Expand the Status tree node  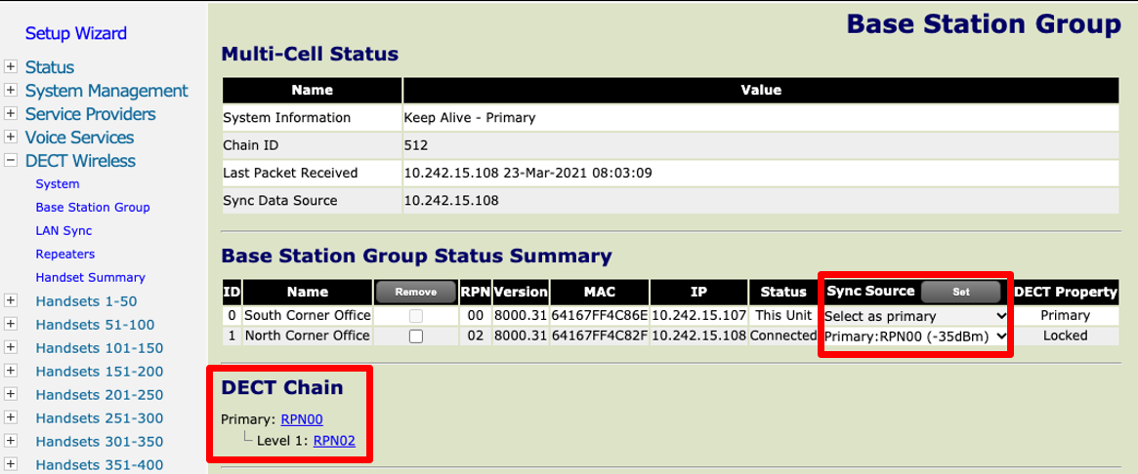(x=11, y=67)
